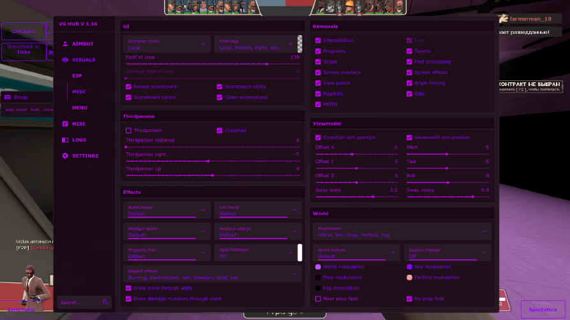The height and width of the screenshot is (320, 570).
Task: Toggle the Ragdolls removal checkbox
Action: point(318,94)
